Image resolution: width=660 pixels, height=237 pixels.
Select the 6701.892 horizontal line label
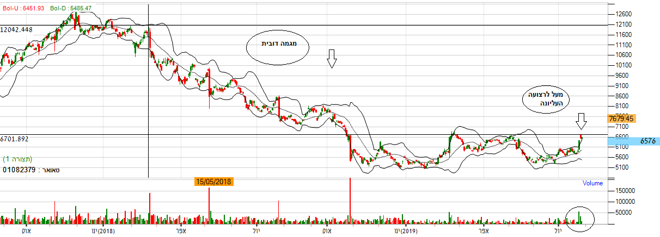15,139
